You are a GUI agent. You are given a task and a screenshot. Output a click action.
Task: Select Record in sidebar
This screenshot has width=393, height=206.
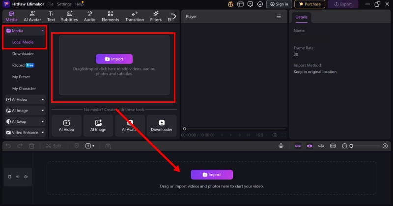pyautogui.click(x=23, y=65)
